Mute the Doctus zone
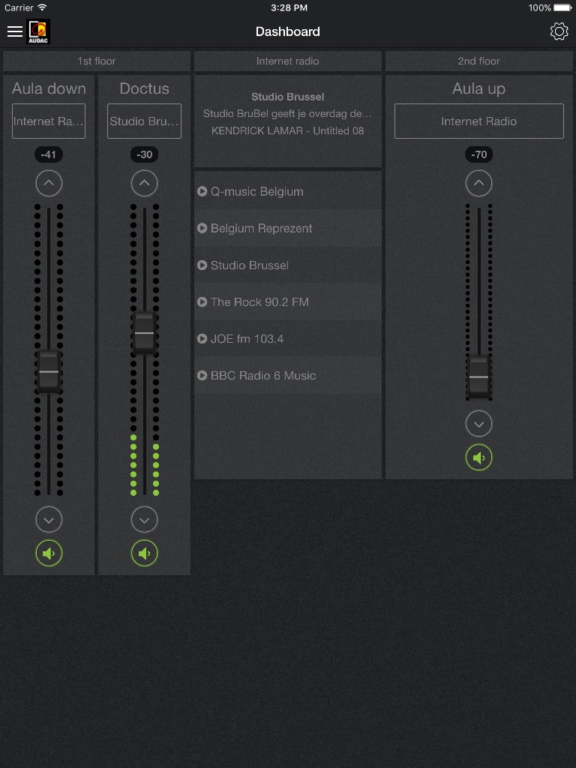Image resolution: width=576 pixels, height=768 pixels. click(145, 553)
